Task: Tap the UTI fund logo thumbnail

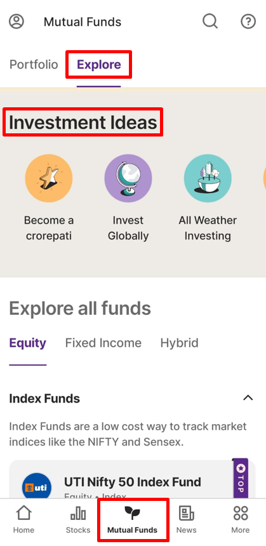Action: pyautogui.click(x=36, y=486)
